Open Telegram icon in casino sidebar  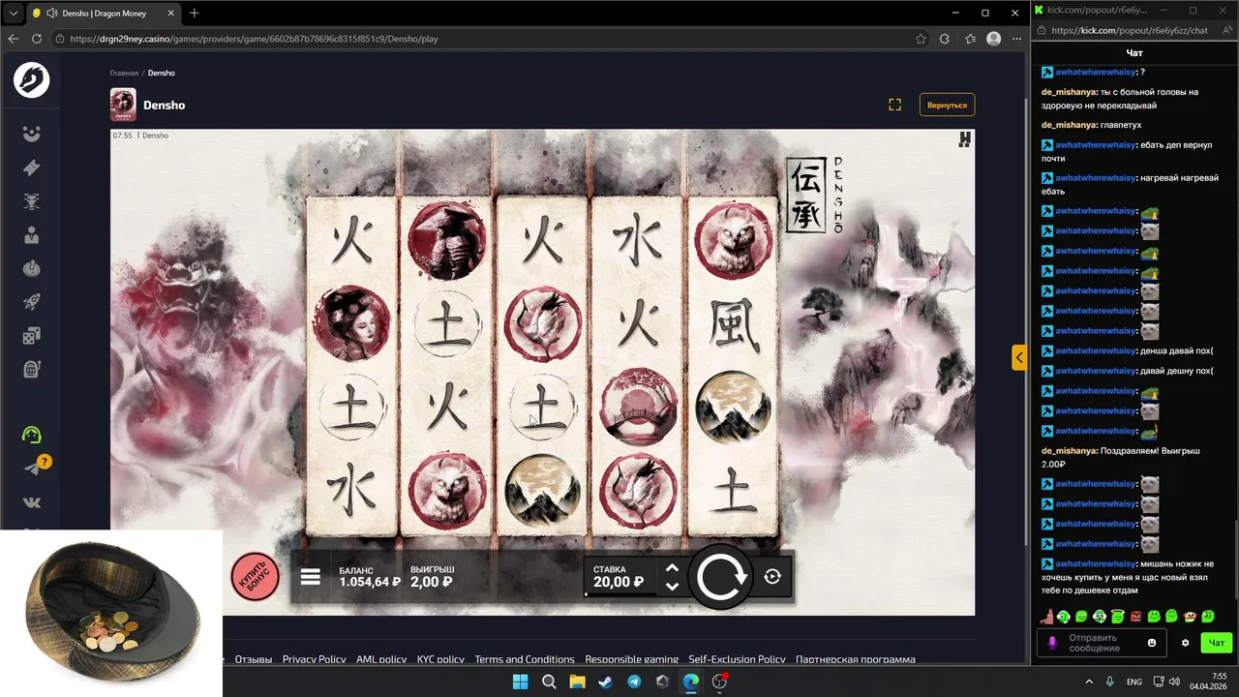pos(32,469)
